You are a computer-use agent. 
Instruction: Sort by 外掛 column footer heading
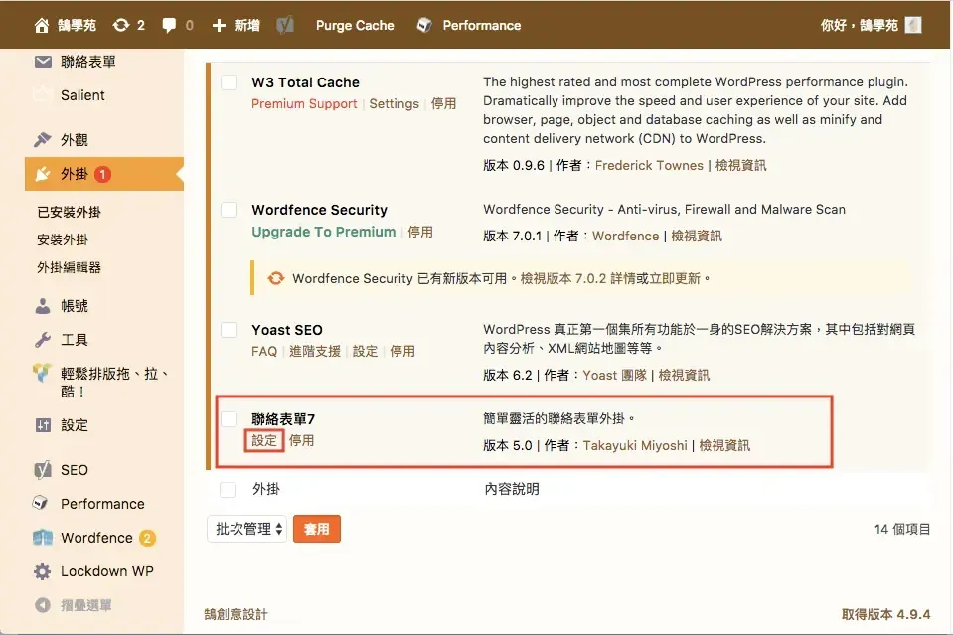[x=266, y=489]
